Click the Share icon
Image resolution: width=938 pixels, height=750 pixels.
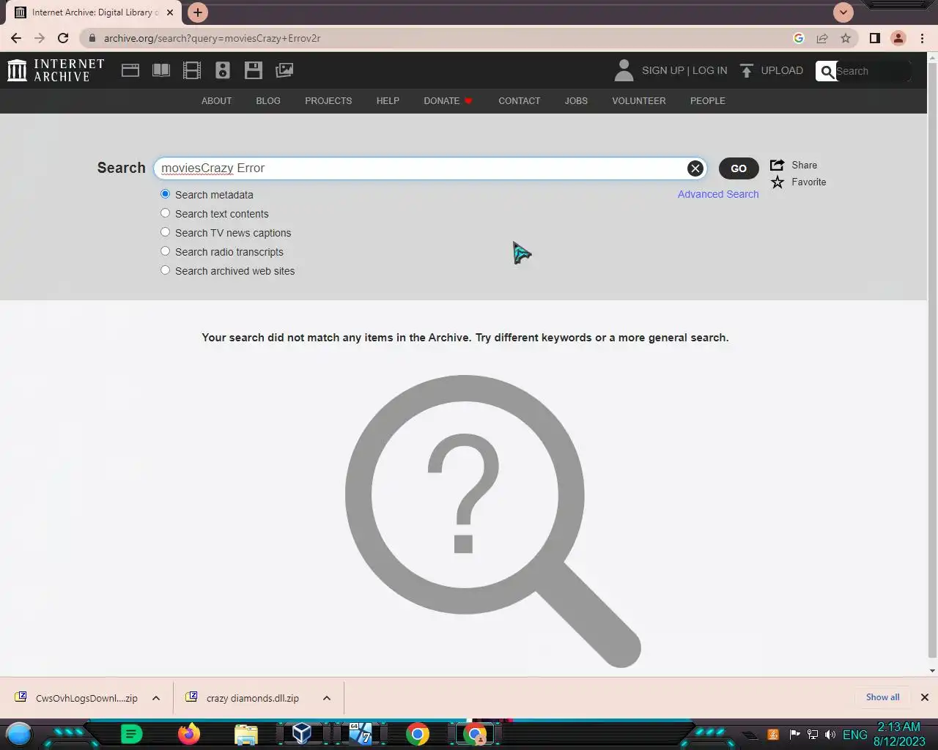[778, 165]
